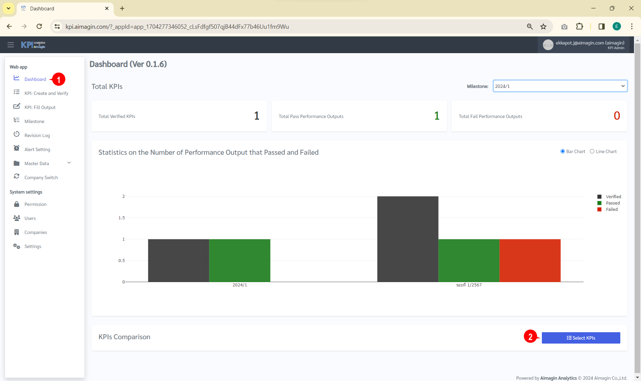Click the tall Verified bar for รอบที่ 1/2567

[x=408, y=239]
